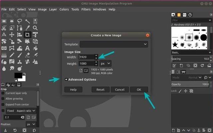
Task: Open the Image menu
Action: click(42, 9)
